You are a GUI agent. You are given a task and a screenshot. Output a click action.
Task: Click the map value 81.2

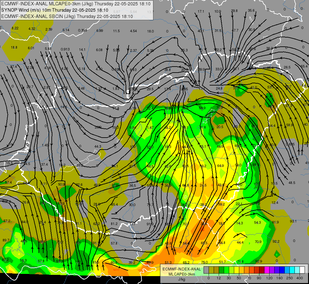tap(114, 224)
